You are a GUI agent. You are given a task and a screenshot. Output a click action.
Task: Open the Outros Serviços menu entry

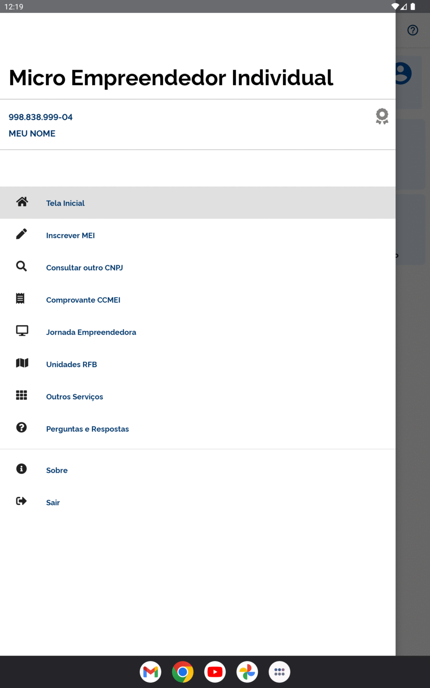(74, 396)
